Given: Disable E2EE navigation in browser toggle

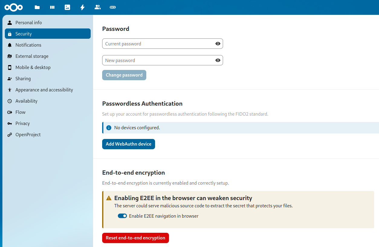Looking at the screenshot, I should [122, 216].
